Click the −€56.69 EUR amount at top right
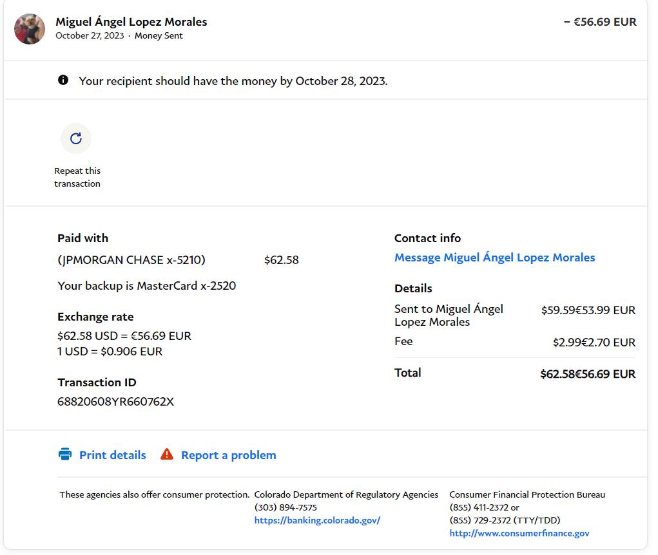 coord(599,22)
